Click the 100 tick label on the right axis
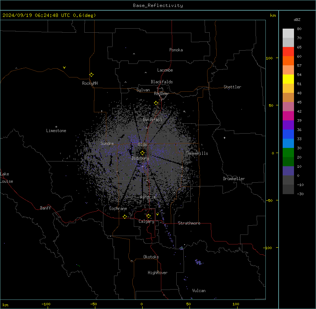 point(269,58)
